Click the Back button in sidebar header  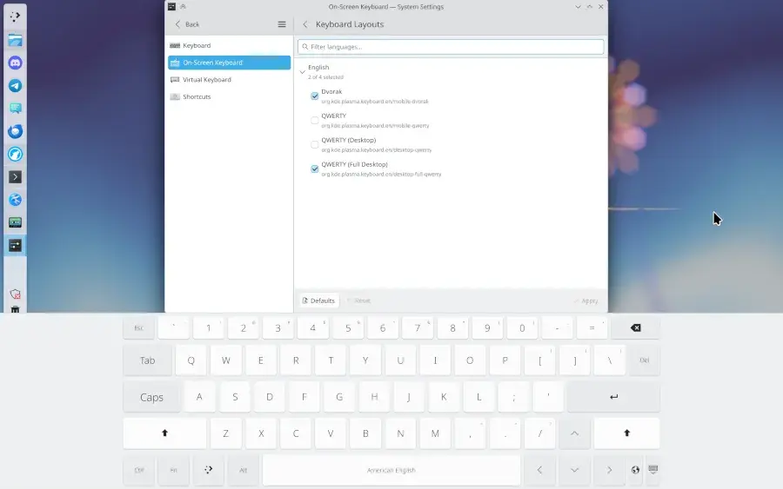[187, 24]
